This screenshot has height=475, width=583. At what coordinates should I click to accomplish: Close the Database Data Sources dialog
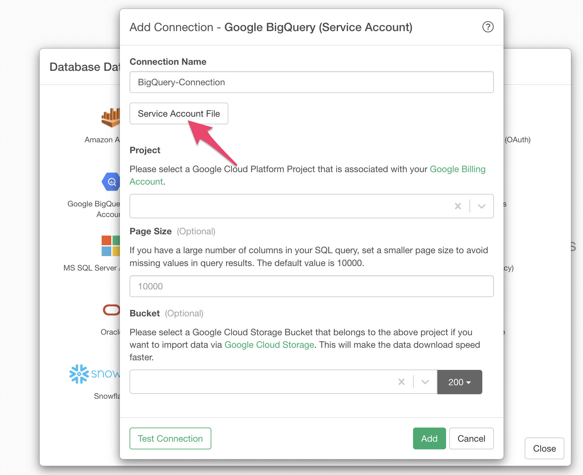coord(544,448)
